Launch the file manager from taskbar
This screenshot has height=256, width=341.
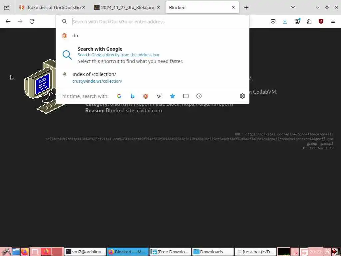(x=16, y=252)
